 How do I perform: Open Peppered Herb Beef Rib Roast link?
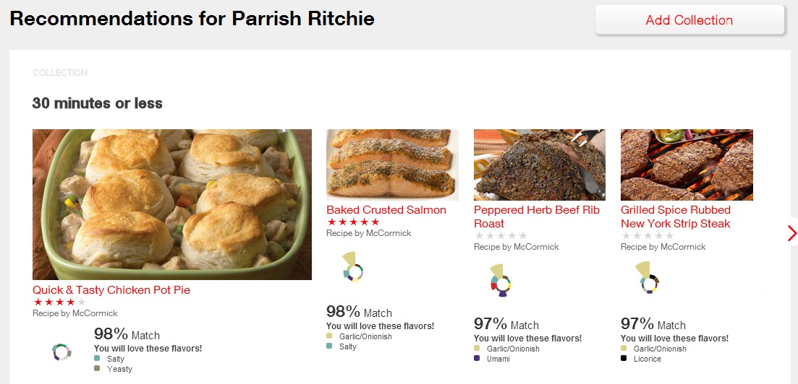click(x=536, y=217)
